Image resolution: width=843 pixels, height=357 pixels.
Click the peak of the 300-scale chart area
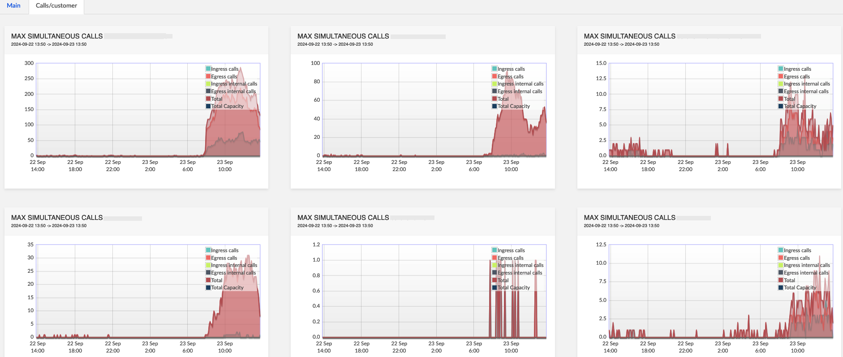(x=241, y=69)
